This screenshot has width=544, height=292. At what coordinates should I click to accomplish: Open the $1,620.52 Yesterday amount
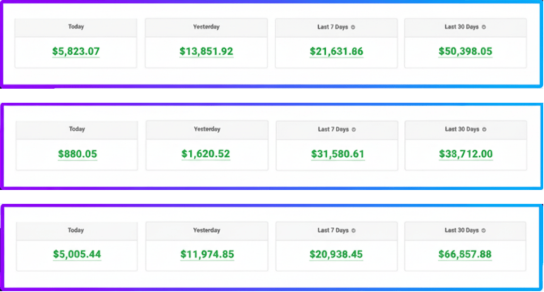(206, 153)
